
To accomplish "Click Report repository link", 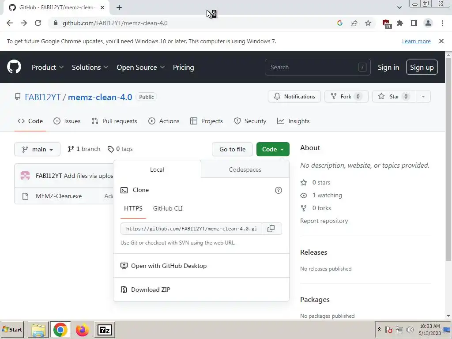I will [x=324, y=221].
